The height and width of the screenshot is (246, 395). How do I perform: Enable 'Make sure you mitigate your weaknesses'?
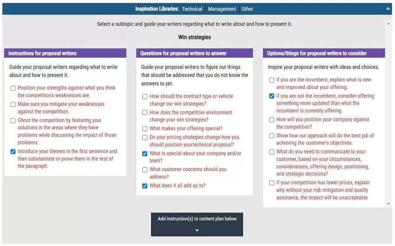click(13, 104)
